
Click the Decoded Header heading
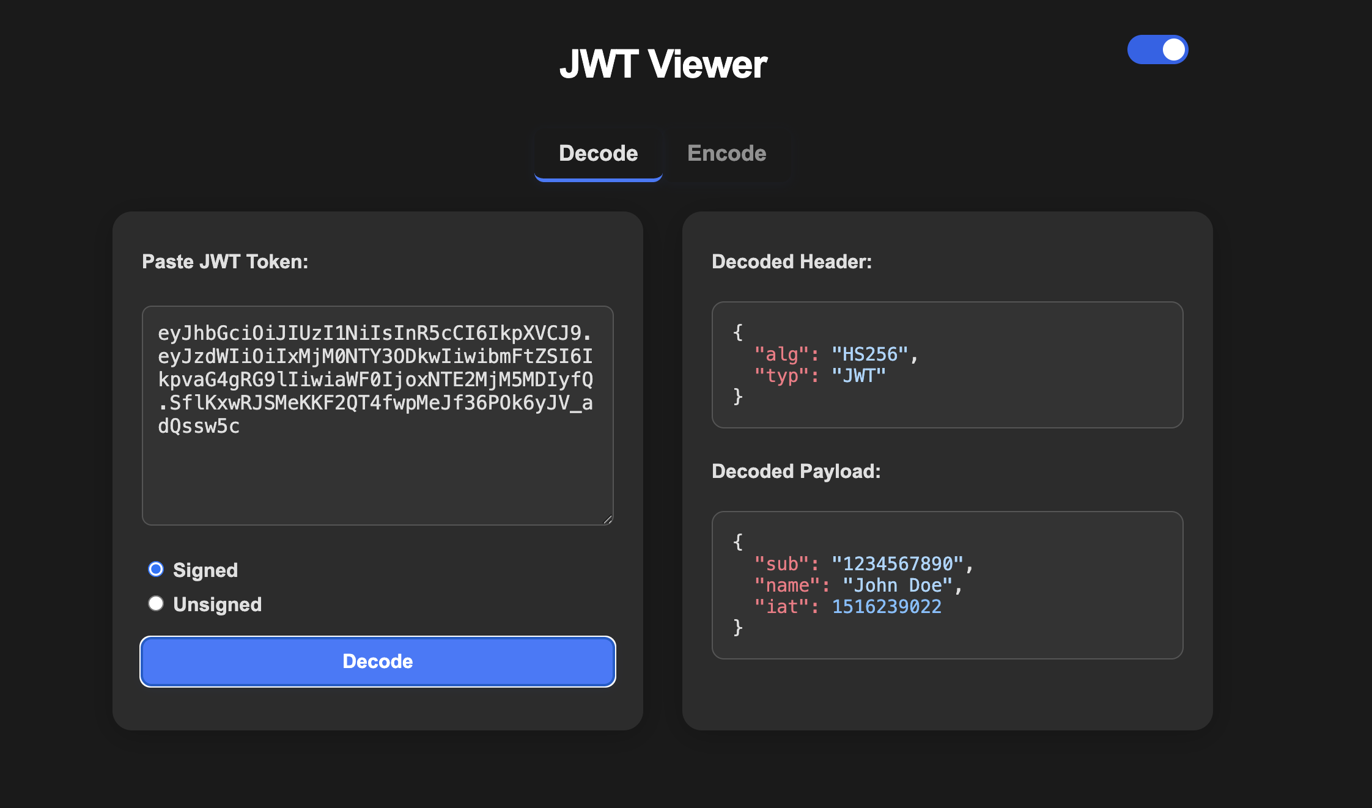pyautogui.click(x=791, y=262)
